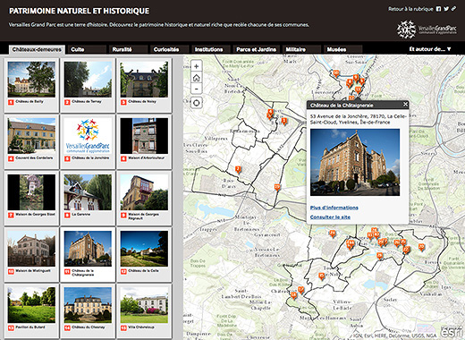
Task: Expand the "Et autour de..." dropdown
Action: (x=429, y=49)
